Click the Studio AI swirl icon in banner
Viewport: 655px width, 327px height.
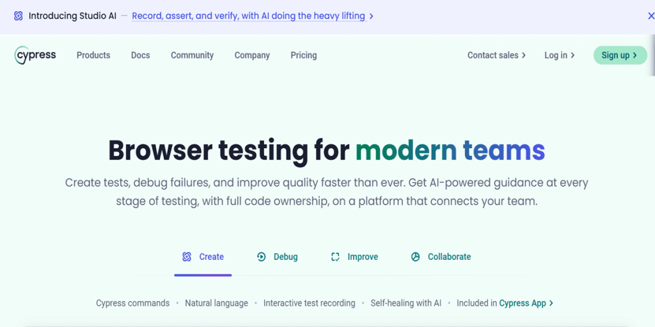point(19,16)
